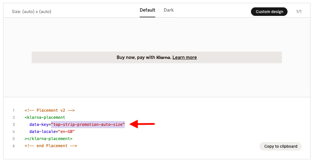
Task: Copy code with Copy to clipboard
Action: [280, 147]
